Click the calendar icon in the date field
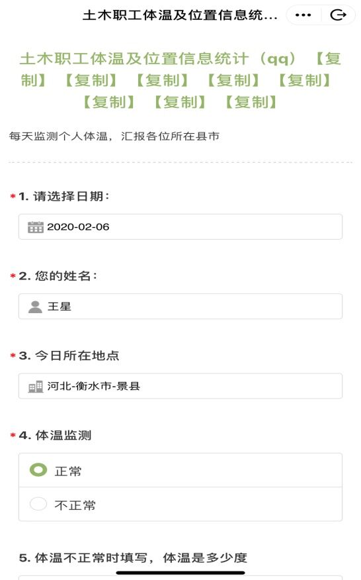 (x=36, y=226)
